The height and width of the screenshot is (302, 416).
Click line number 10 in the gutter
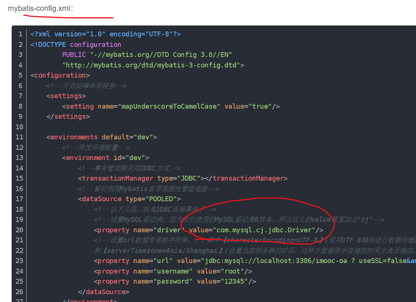[x=20, y=127]
